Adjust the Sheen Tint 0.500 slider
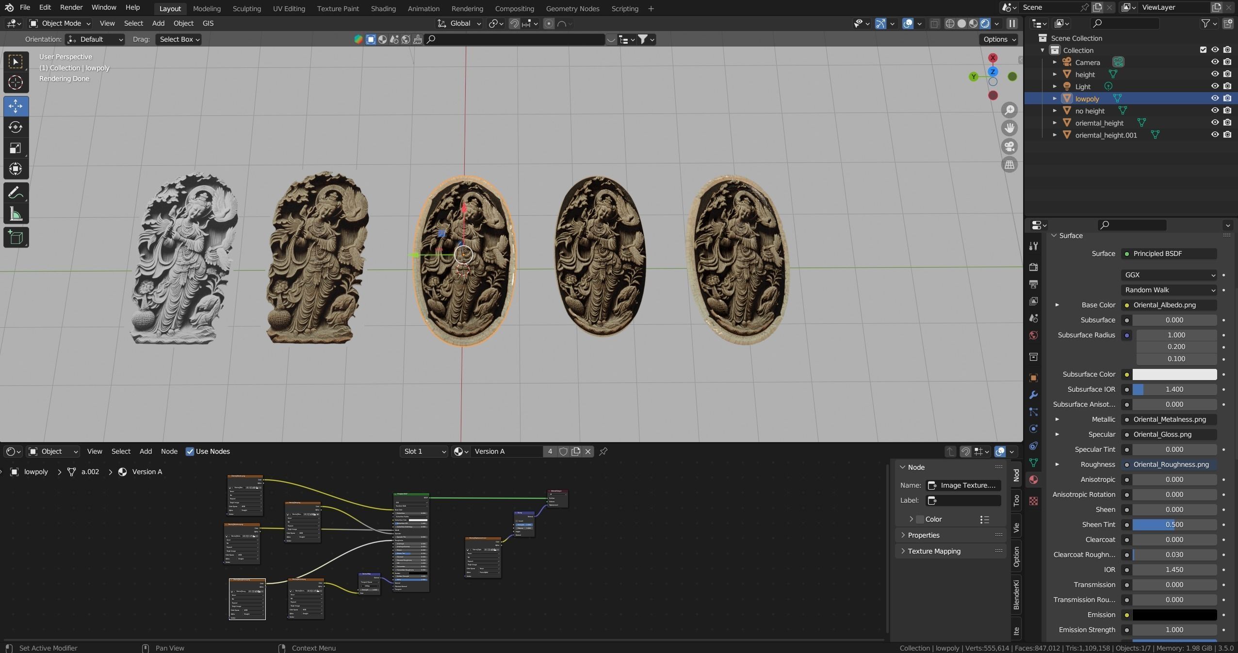This screenshot has height=653, width=1238. coord(1174,525)
